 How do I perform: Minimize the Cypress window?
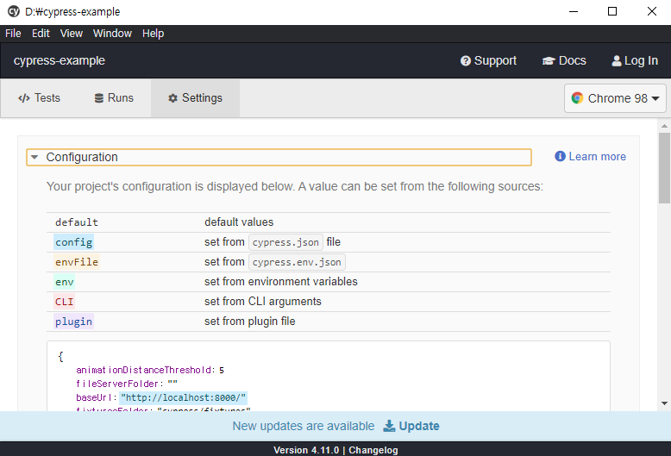574,11
